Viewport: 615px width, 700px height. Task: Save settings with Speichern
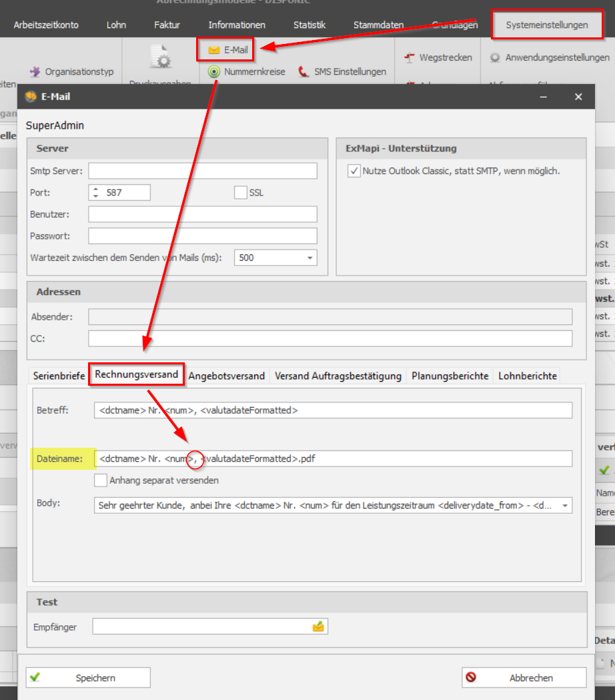pyautogui.click(x=88, y=678)
